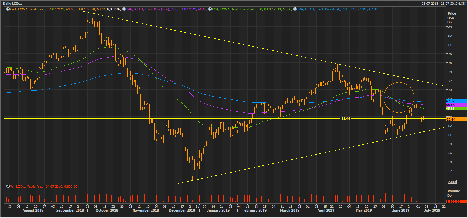
Task: Click the 60 price axis label
Action: click(x=450, y=135)
